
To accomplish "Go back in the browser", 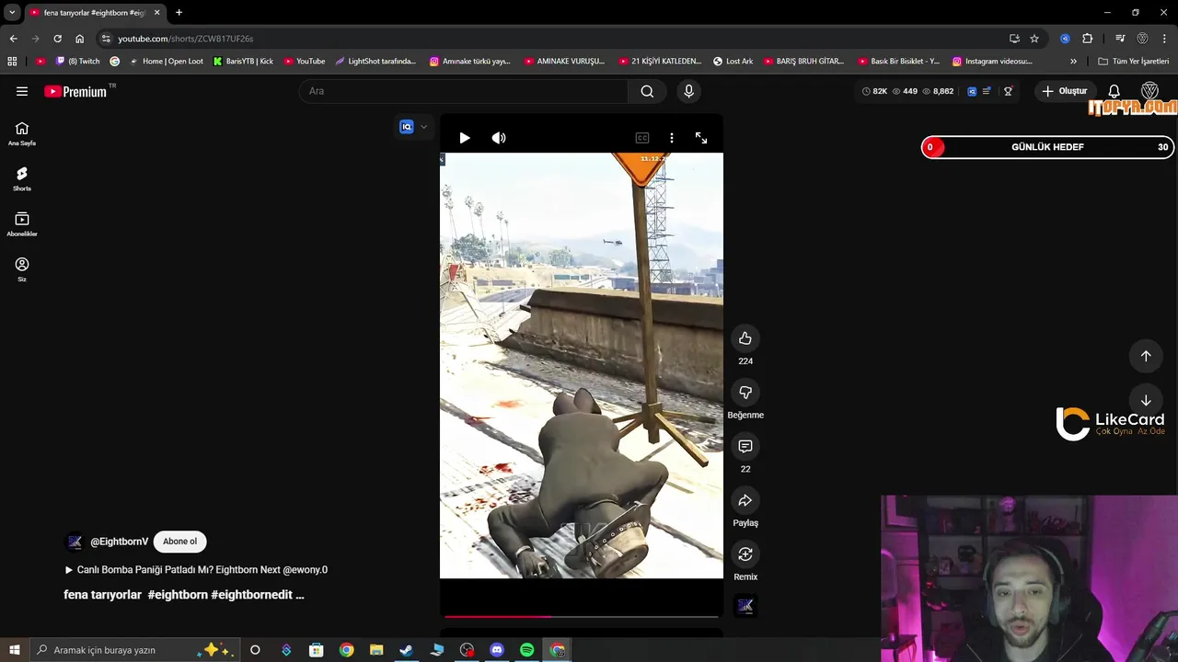I will point(13,39).
